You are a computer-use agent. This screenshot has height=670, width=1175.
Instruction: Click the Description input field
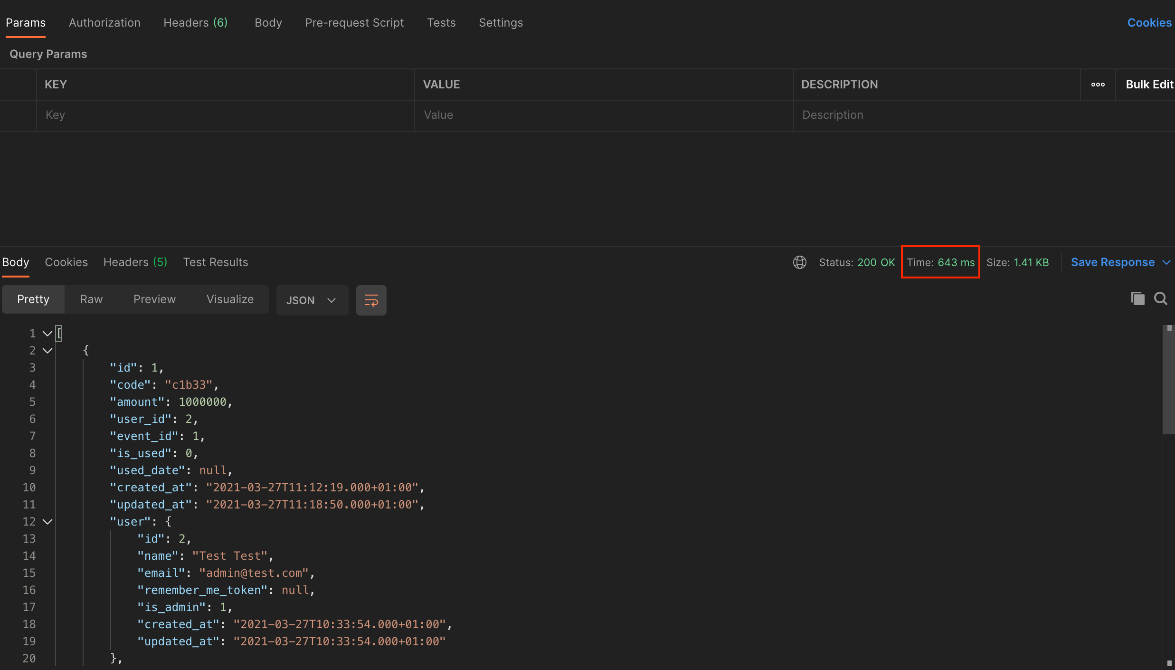984,115
